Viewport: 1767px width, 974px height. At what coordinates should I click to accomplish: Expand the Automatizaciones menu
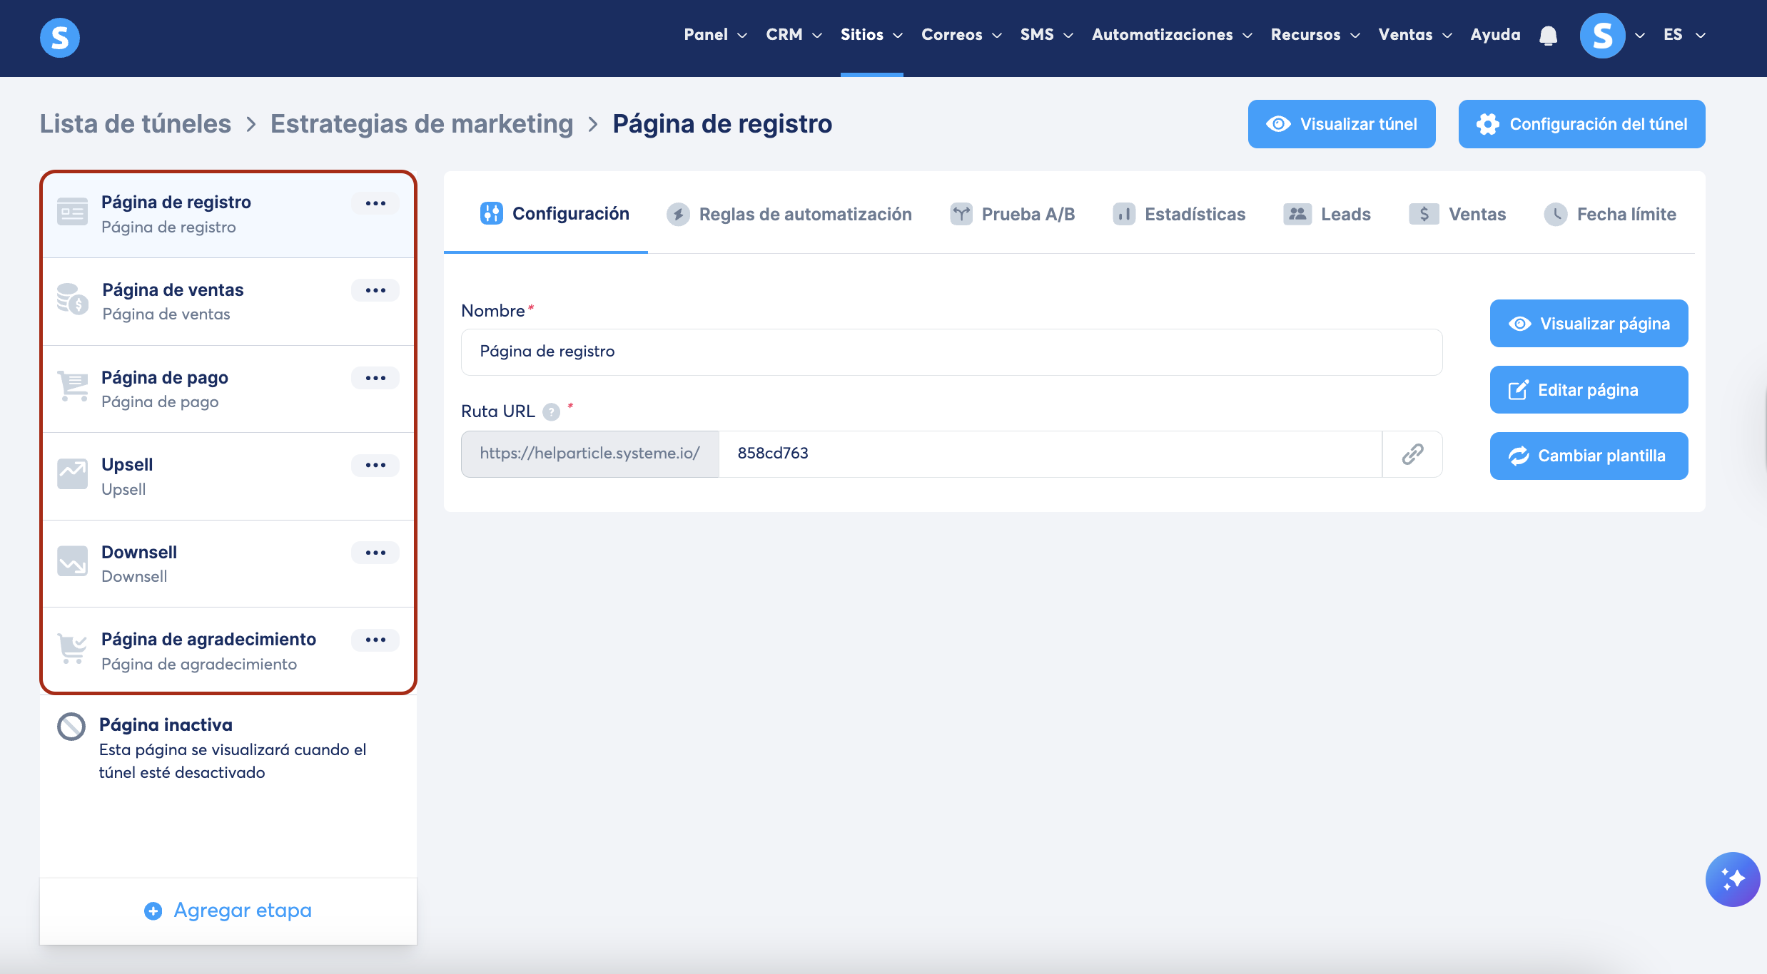tap(1171, 35)
